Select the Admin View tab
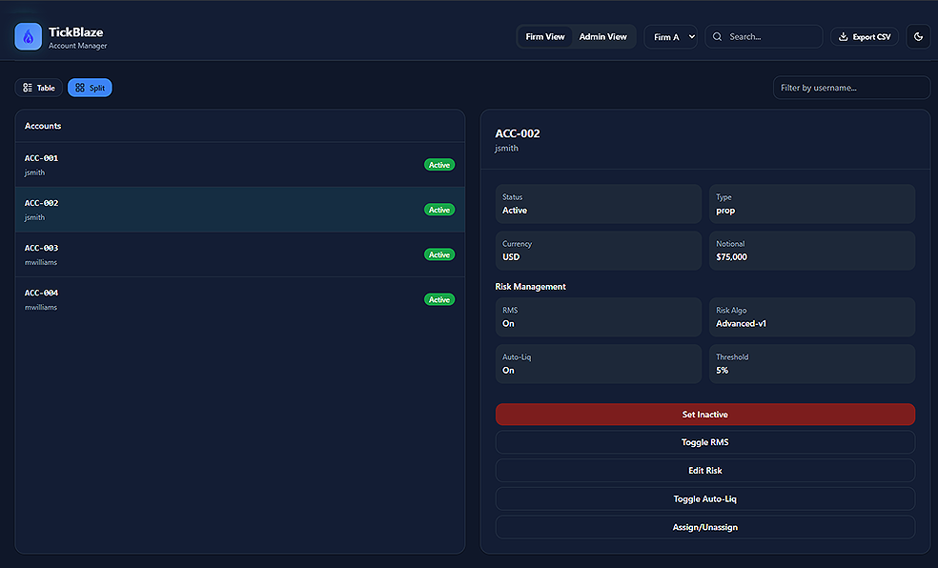Image resolution: width=938 pixels, height=568 pixels. tap(603, 37)
